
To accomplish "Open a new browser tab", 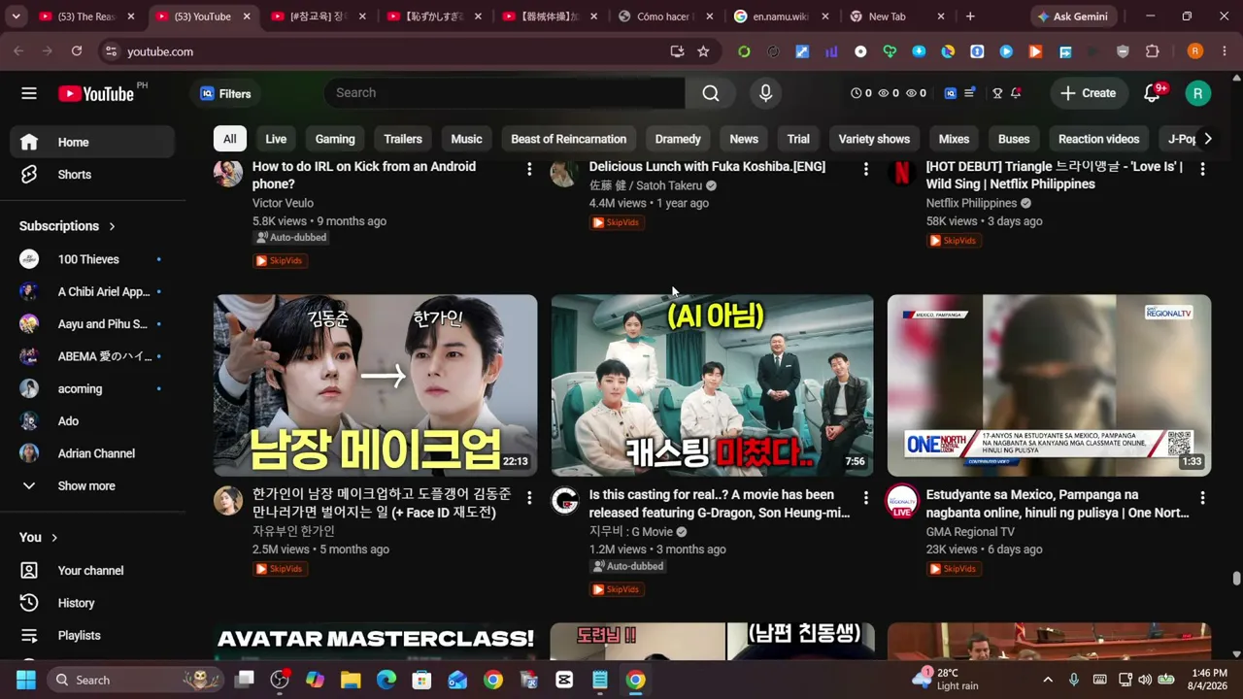I will (x=970, y=17).
